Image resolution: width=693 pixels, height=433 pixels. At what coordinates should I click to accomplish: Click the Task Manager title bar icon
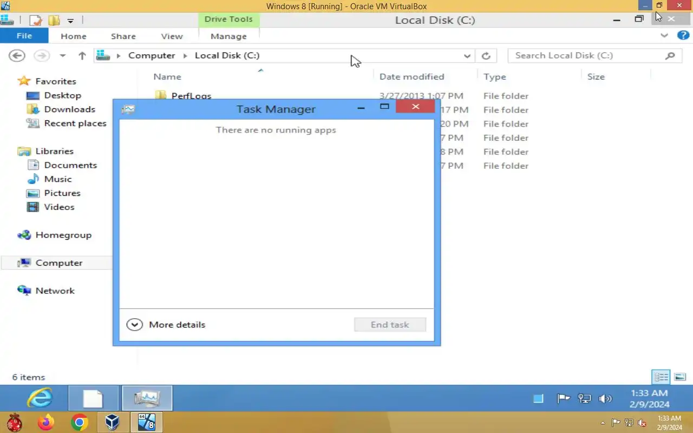[x=128, y=109]
